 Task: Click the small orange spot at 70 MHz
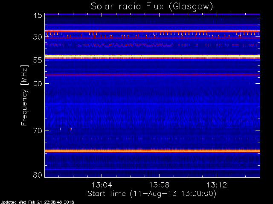[x=70, y=129]
